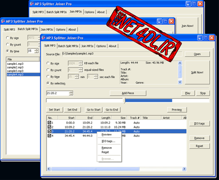Image resolution: width=219 pixels, height=180 pixels.
Task: Click the Source File path field
Action: (122, 54)
